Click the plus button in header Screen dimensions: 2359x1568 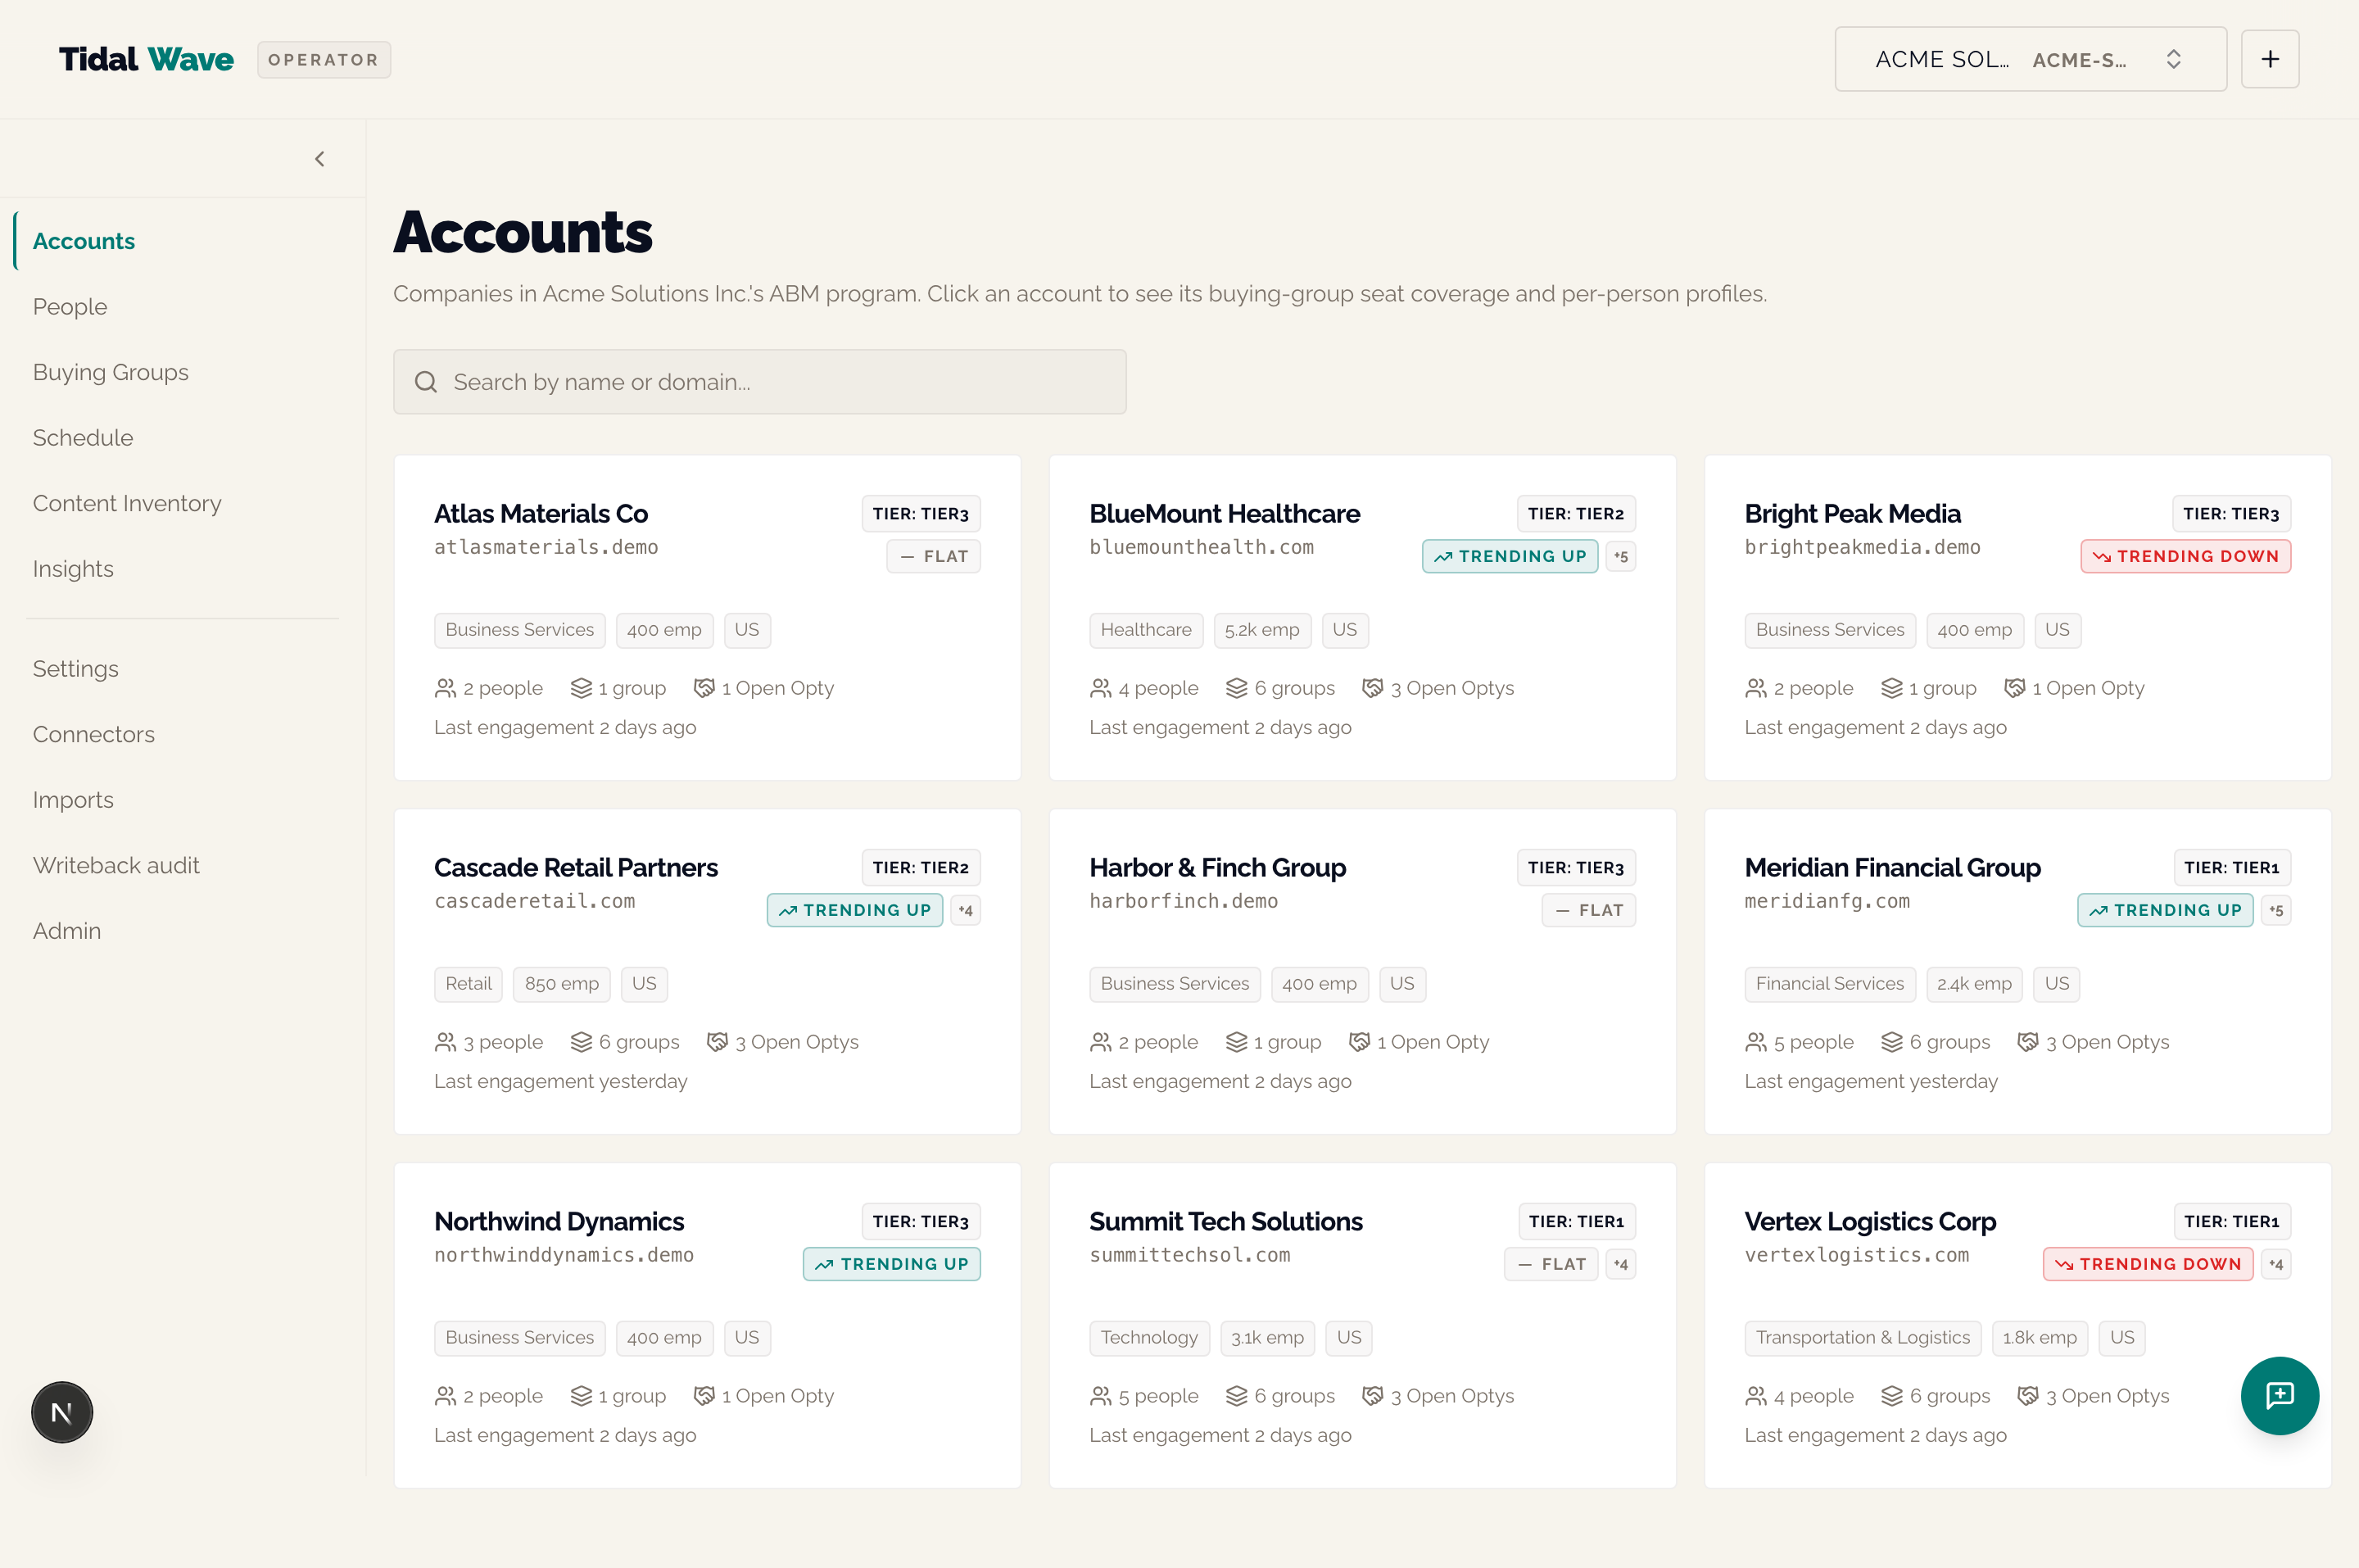(2270, 60)
